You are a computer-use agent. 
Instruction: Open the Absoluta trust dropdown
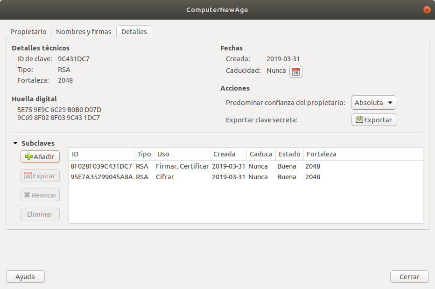coord(373,103)
